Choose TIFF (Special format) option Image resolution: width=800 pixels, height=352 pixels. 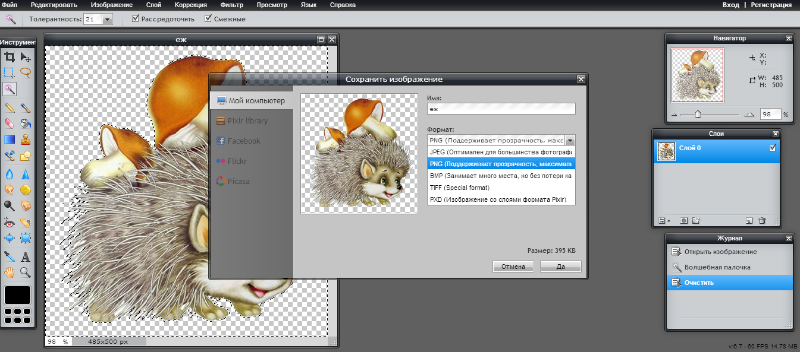tap(501, 188)
